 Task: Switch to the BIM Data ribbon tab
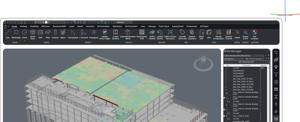(45, 26)
